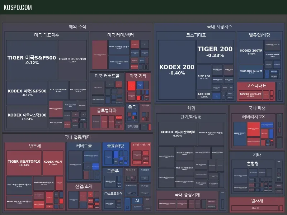This screenshot has width=287, height=215.
Task: Select the TIGER 미국나스닥100 cell
Action: [x=72, y=60]
